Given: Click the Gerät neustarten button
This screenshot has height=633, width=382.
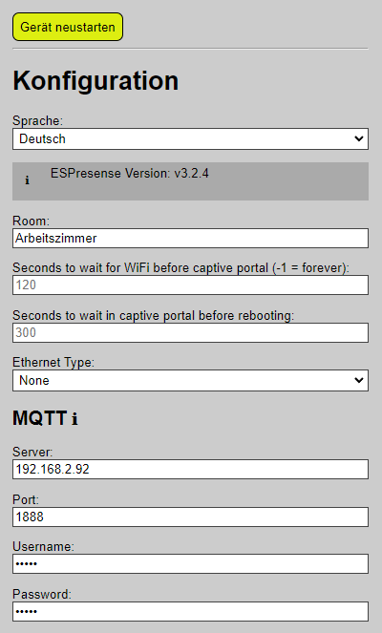Looking at the screenshot, I should pos(68,27).
